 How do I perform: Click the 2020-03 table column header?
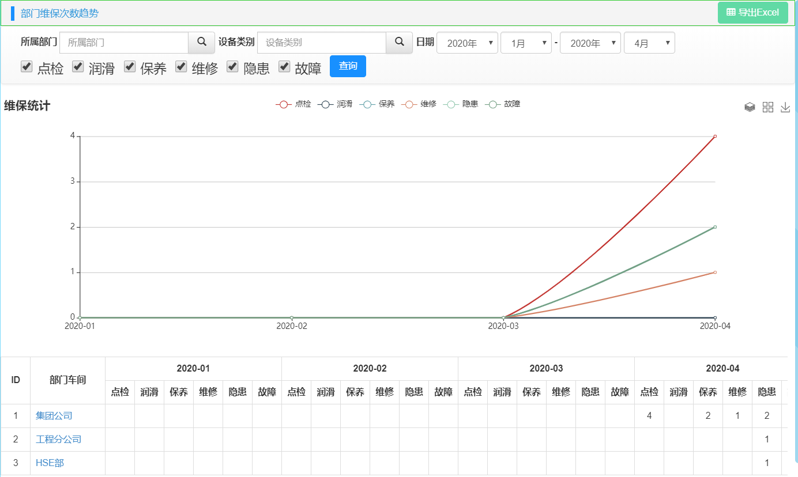[x=546, y=369]
